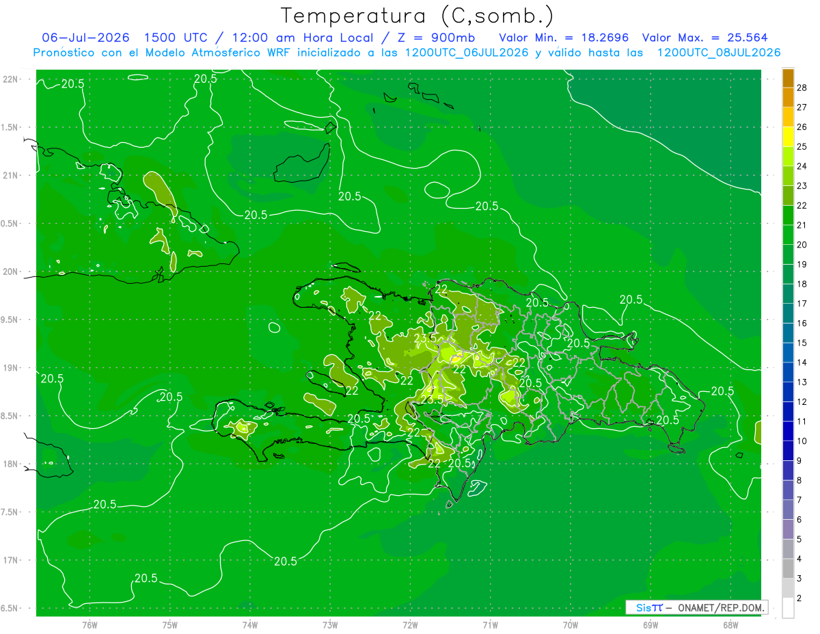Click the '20N' latitude axis label
The image size is (820, 634).
[11, 272]
